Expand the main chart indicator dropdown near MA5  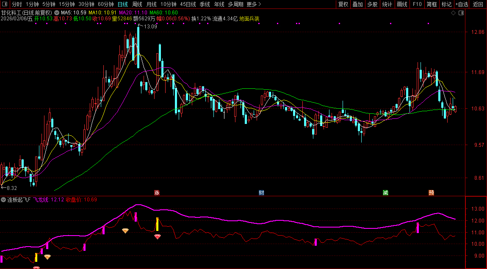(x=57, y=13)
